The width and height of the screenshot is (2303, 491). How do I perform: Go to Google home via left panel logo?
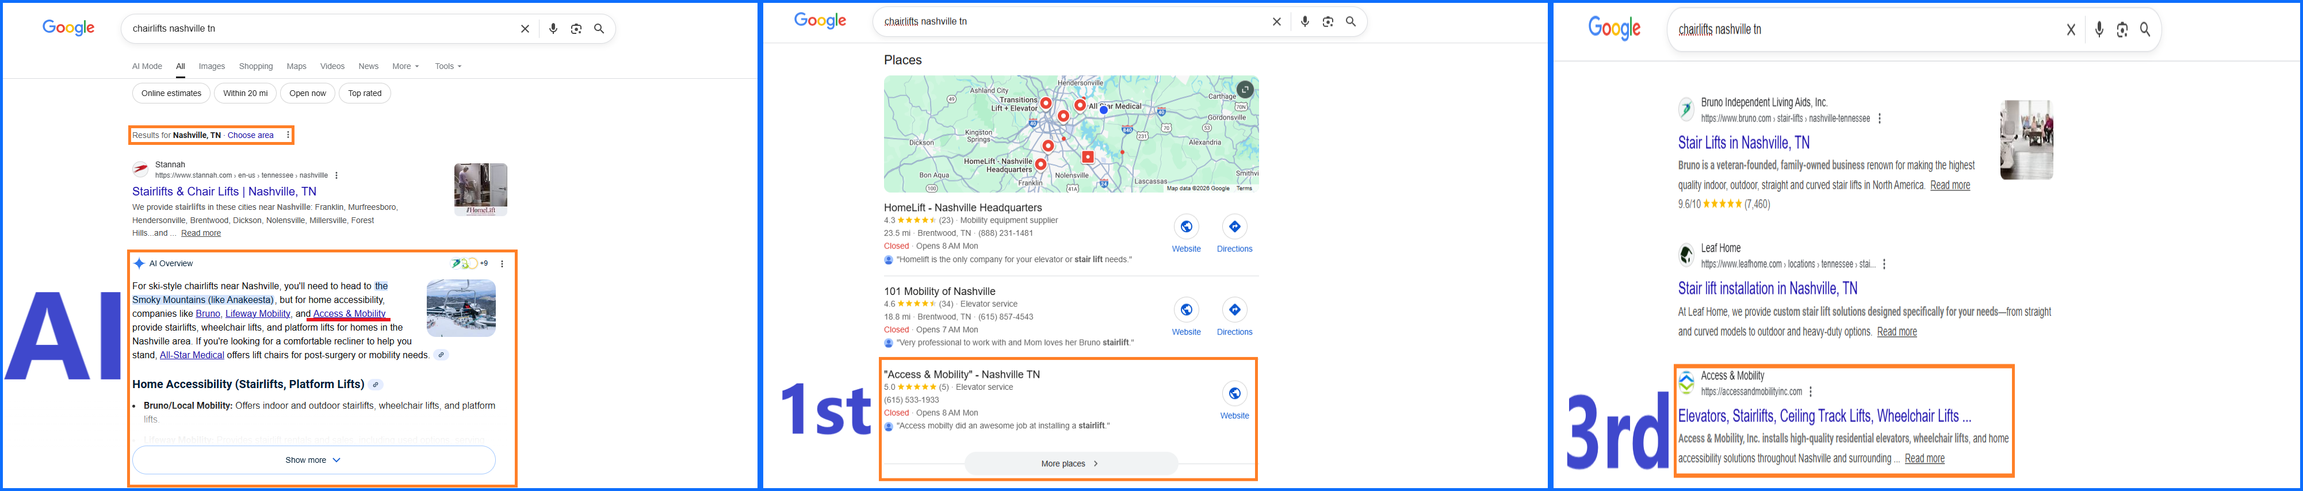click(69, 28)
